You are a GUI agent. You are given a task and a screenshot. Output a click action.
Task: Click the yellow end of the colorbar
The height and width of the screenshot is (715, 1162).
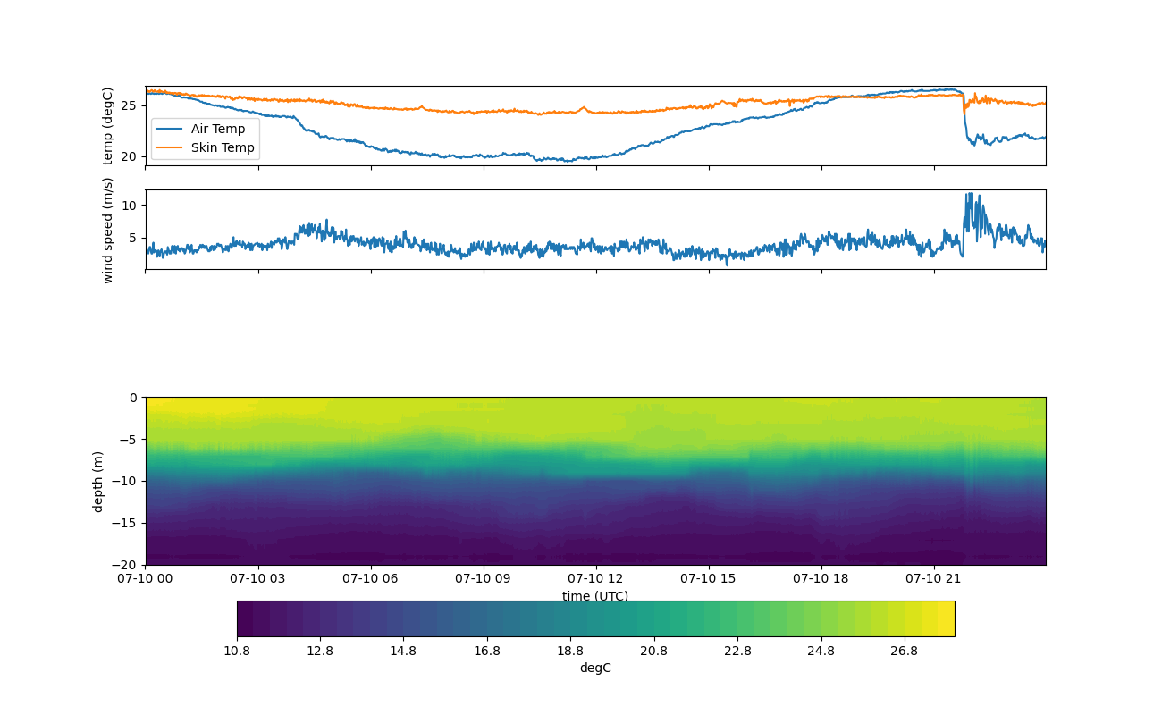click(x=945, y=618)
